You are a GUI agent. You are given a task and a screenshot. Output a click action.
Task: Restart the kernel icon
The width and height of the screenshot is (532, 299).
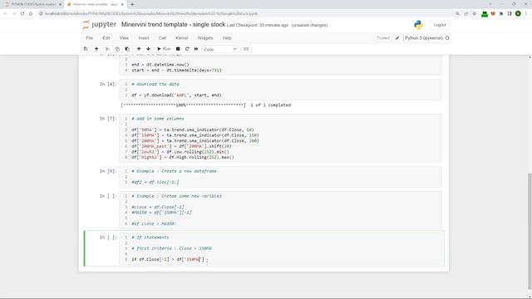pos(187,49)
